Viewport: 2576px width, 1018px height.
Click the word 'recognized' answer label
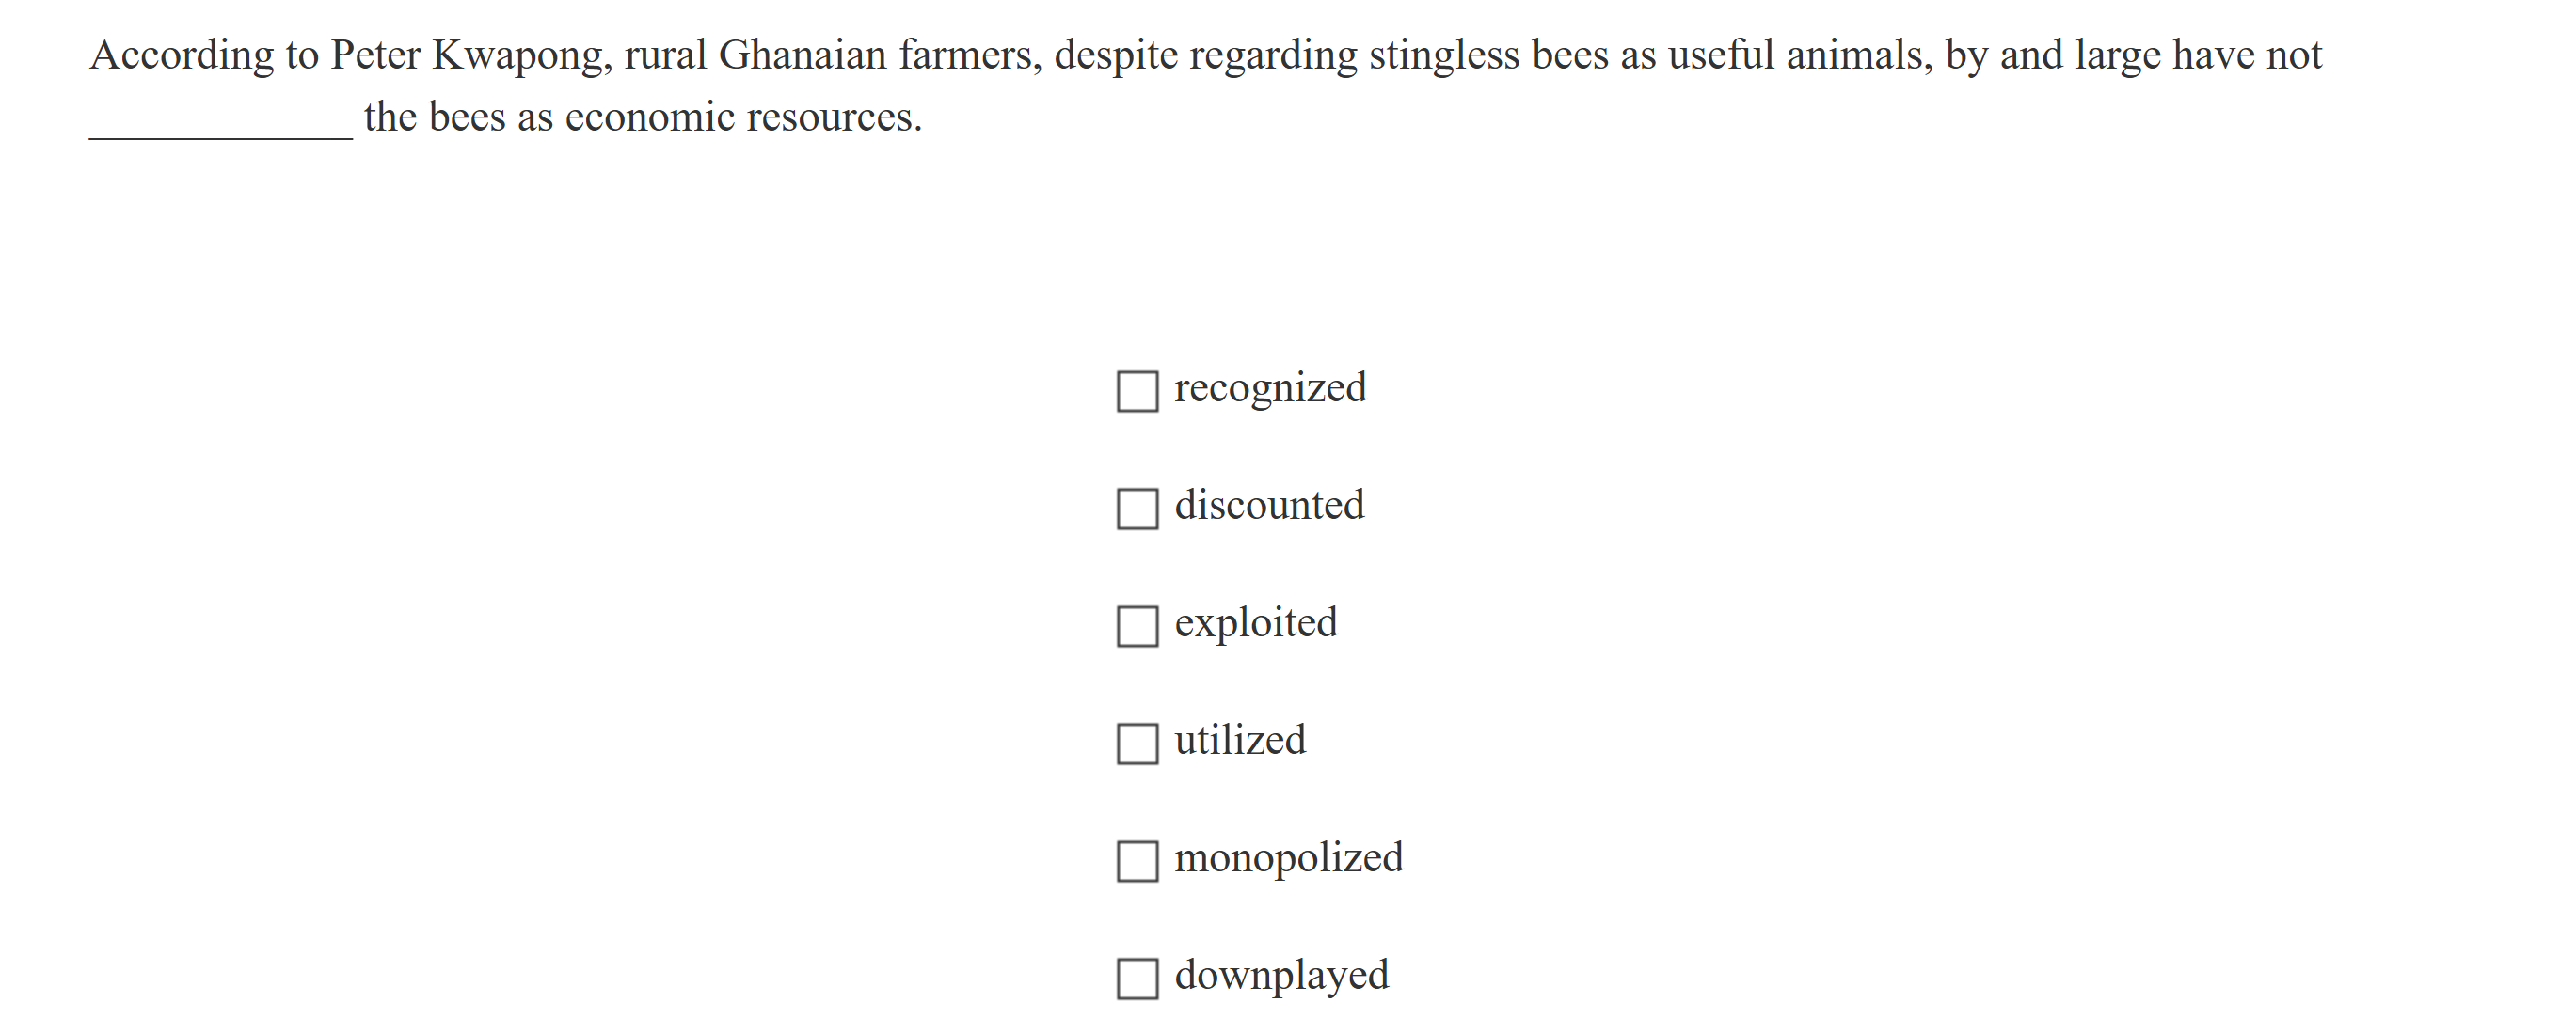(x=1270, y=388)
